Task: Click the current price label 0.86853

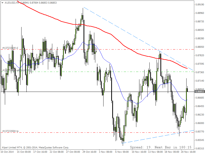Action: [x=200, y=92]
